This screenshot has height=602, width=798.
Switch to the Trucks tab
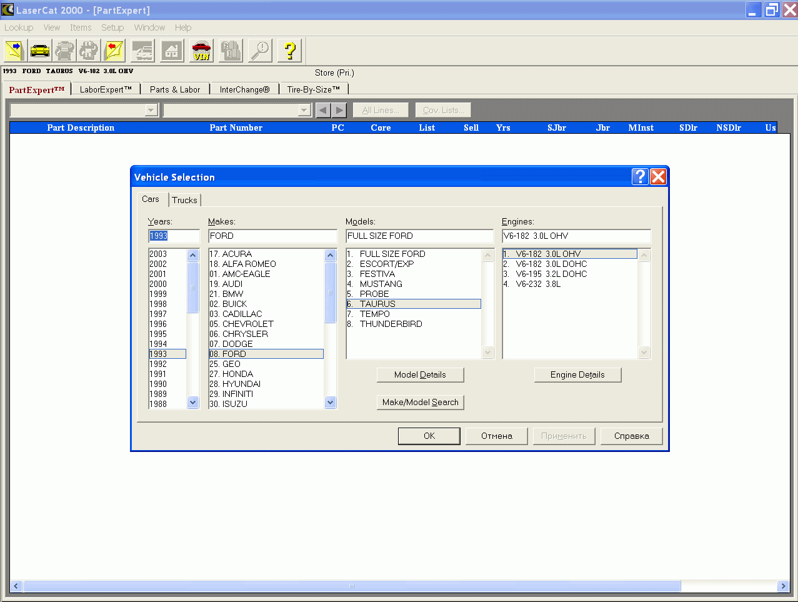(185, 200)
